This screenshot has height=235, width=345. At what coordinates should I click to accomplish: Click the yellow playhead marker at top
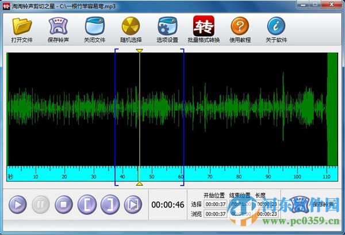[x=139, y=51]
